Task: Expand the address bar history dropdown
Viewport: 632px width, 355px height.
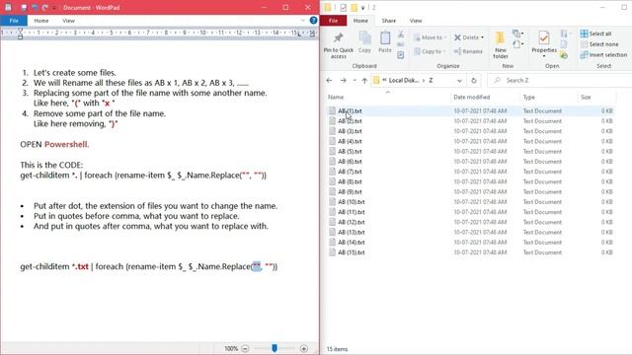Action: pos(459,81)
